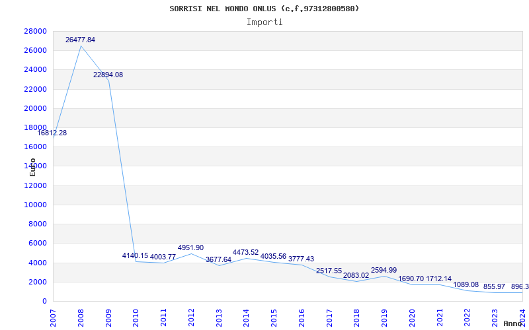
Task: Select the y-axis value 8000
Action: [37, 224]
